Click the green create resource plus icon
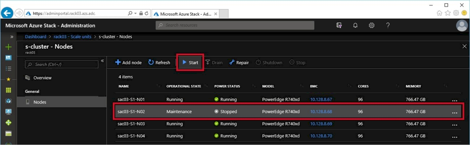 point(9,47)
